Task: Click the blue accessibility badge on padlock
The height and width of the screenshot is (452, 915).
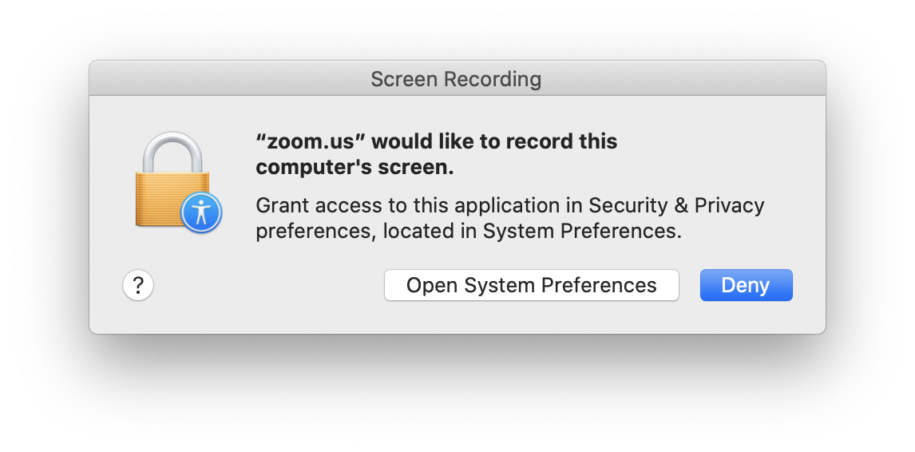Action: (201, 212)
